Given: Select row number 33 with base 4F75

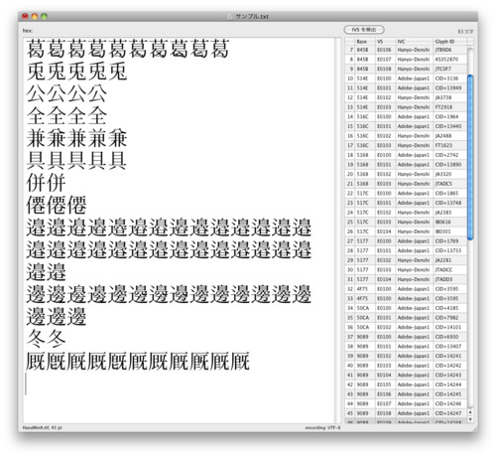Looking at the screenshot, I should (406, 299).
